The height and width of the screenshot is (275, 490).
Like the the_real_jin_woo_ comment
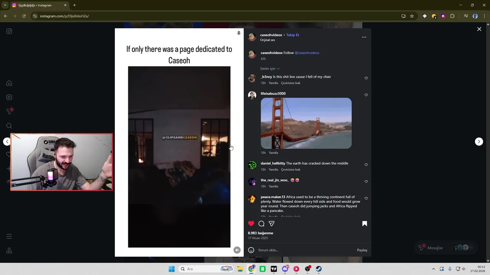366,182
